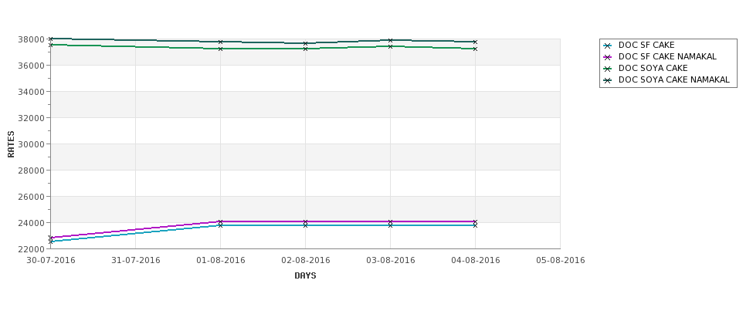This screenshot has width=753, height=331.
Task: Click the 30-07-2016 x-axis date label
Action: (x=51, y=261)
